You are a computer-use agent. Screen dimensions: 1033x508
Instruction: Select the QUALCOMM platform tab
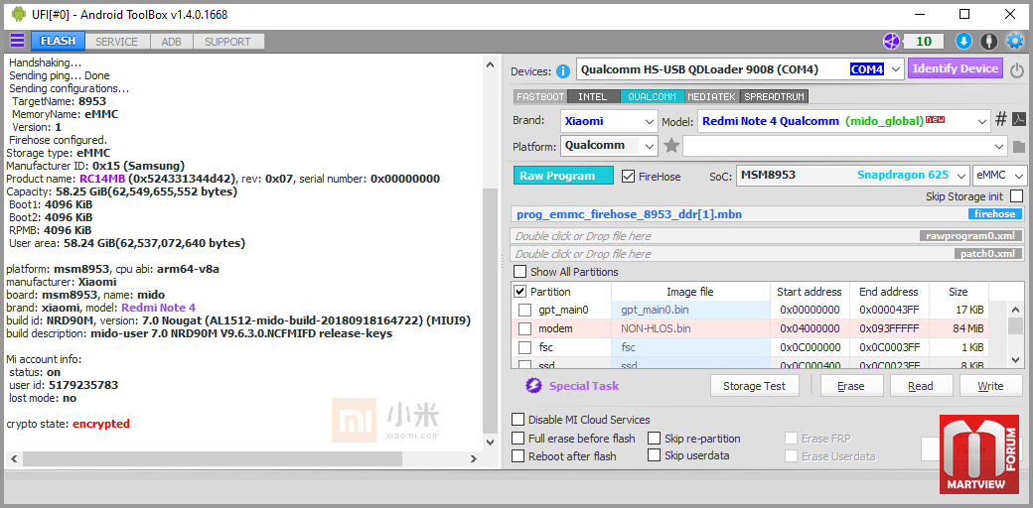click(653, 96)
